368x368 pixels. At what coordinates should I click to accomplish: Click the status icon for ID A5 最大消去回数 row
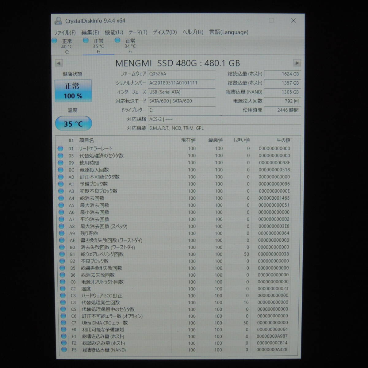(61, 205)
